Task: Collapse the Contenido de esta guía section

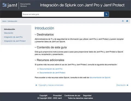Action: (35, 47)
